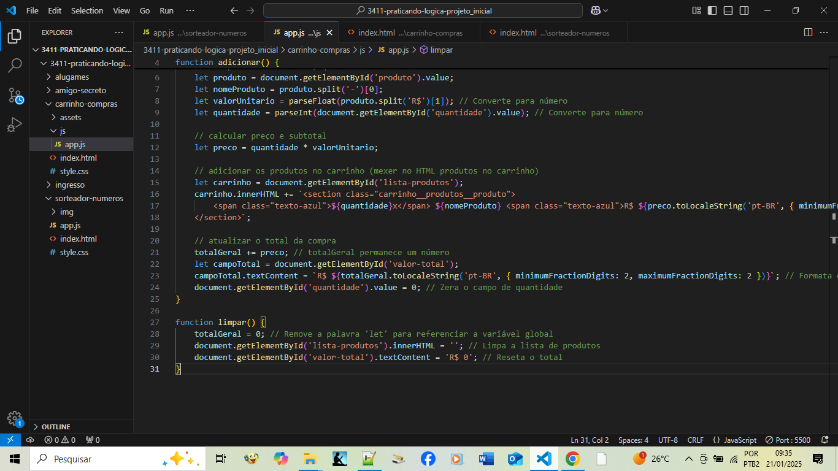The height and width of the screenshot is (471, 838).
Task: Change indentation via Spaces: 4
Action: [633, 440]
